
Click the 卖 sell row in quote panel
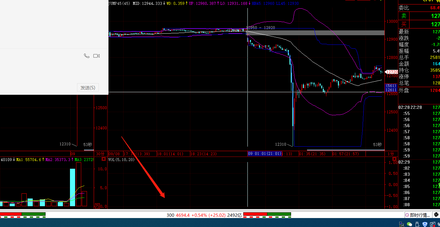pyautogui.click(x=419, y=16)
